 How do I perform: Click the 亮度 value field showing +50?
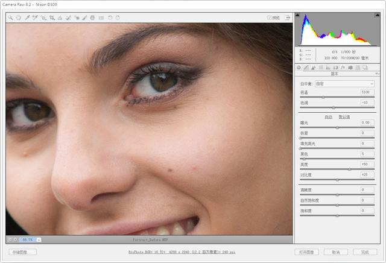point(367,164)
